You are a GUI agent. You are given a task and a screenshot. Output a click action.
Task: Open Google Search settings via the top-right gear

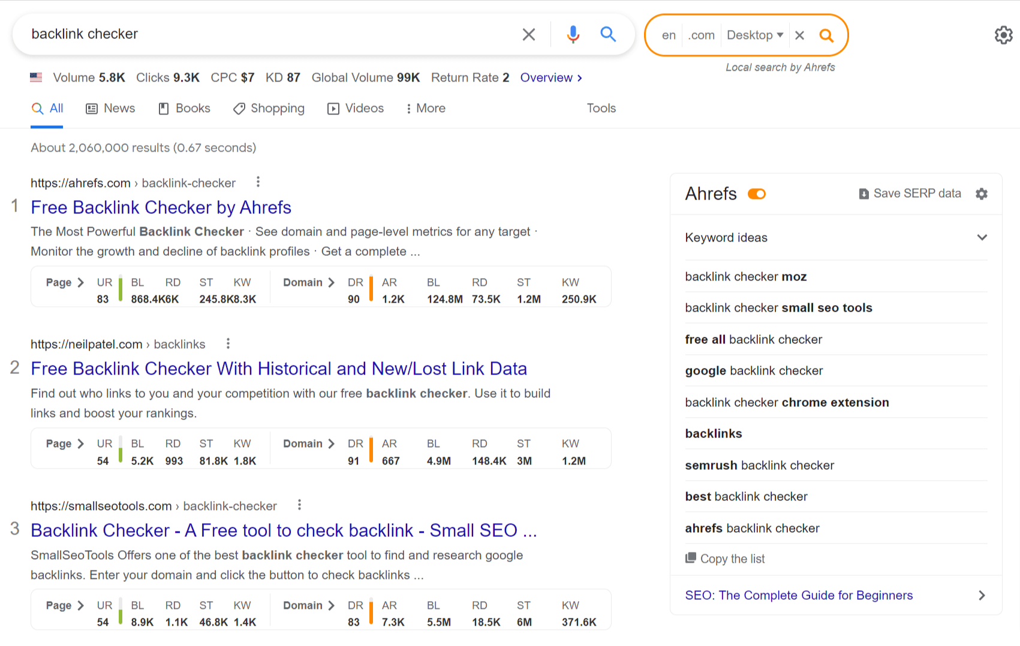(1003, 35)
